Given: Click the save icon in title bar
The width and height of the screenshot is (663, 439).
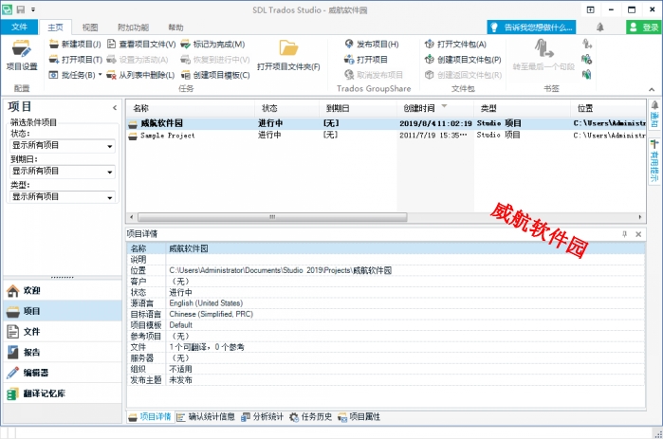Looking at the screenshot, I should tap(20, 9).
